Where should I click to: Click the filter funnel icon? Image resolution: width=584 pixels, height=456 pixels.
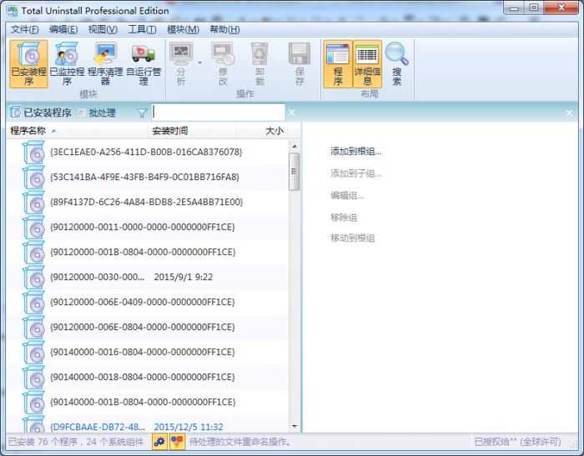point(142,113)
